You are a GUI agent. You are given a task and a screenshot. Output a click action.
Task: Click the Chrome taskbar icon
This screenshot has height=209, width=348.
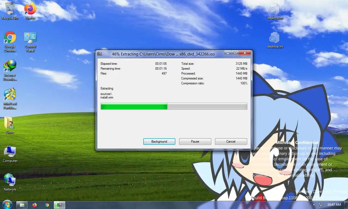47,205
